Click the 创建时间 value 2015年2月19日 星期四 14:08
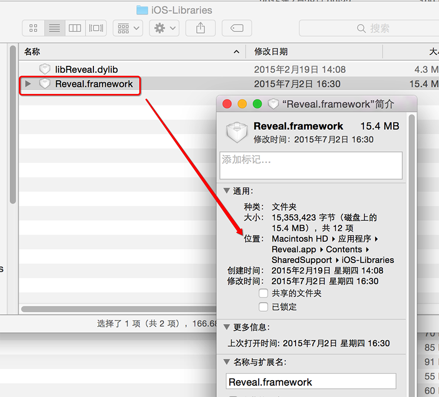The width and height of the screenshot is (439, 397). 328,271
